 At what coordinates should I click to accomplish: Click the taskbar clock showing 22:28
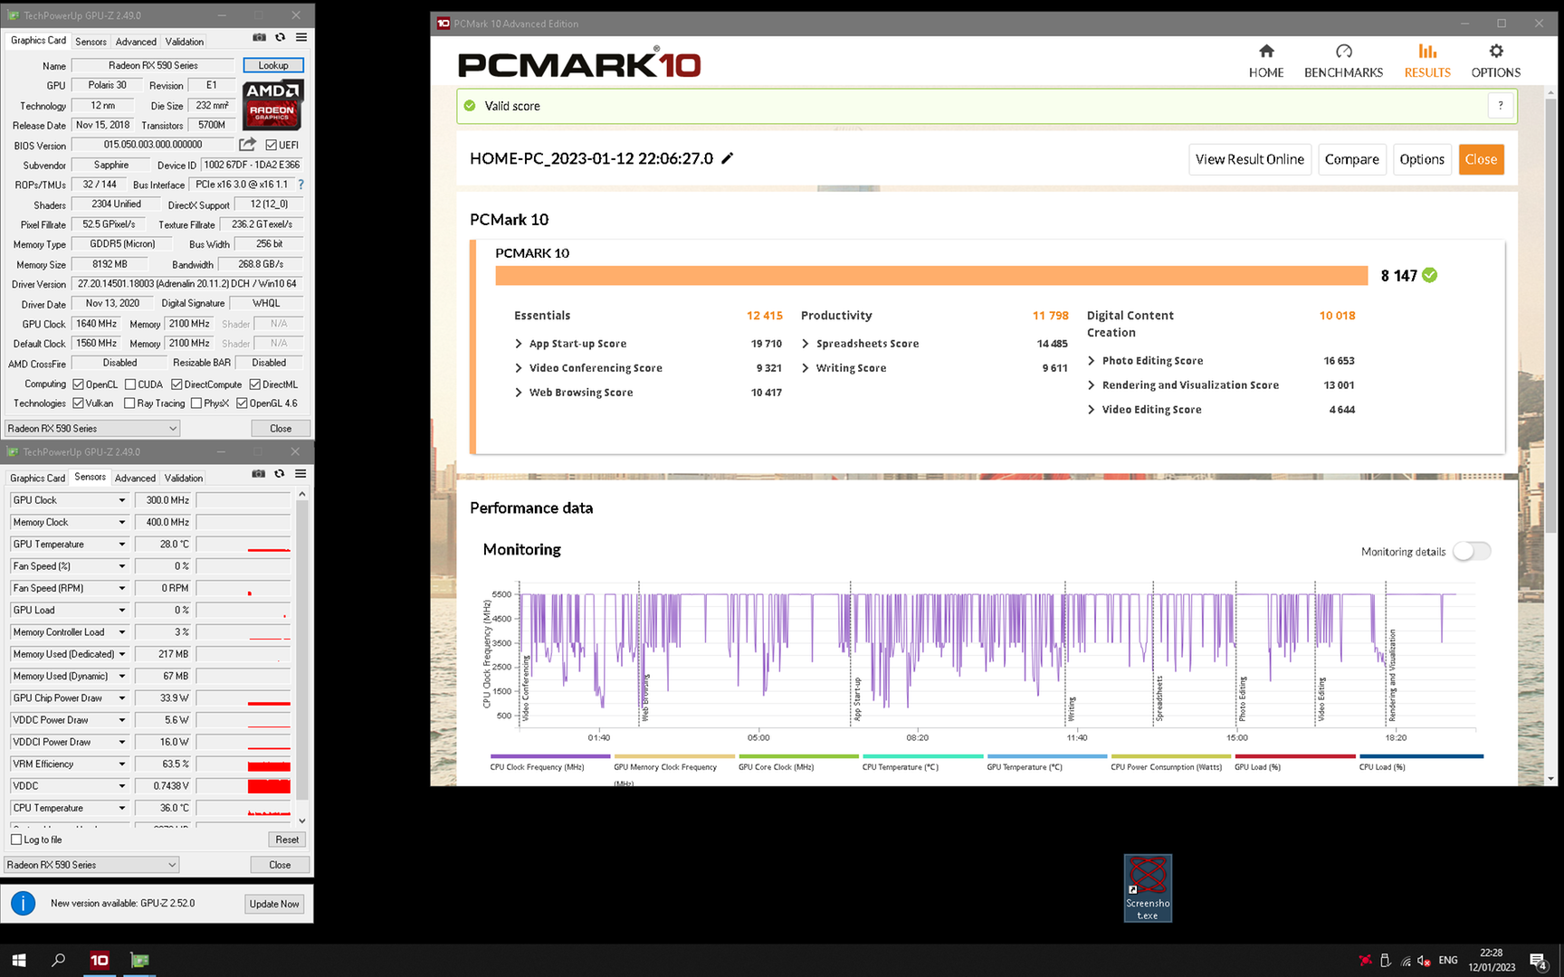click(1491, 960)
